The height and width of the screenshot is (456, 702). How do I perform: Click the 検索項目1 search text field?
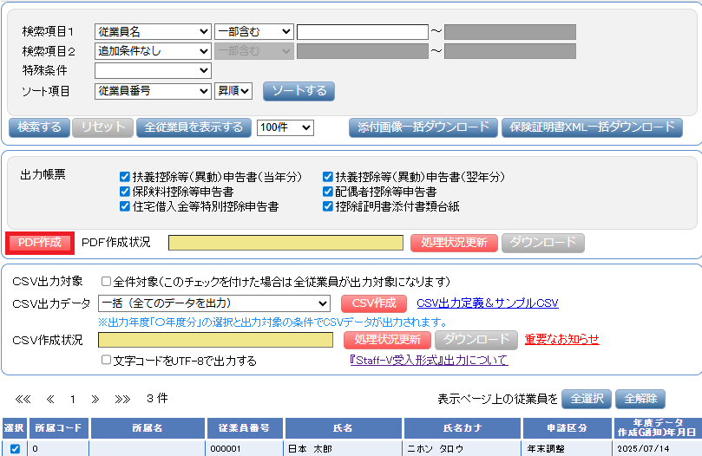point(362,32)
